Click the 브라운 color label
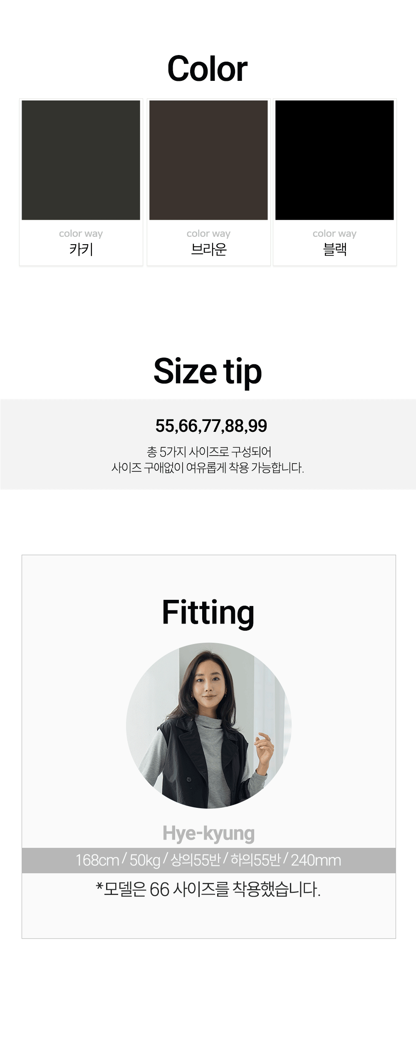Screen dimensions: 416x1055 pyautogui.click(x=208, y=249)
